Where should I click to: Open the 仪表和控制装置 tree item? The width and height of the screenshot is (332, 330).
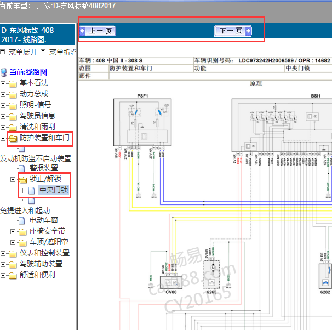coord(45,253)
